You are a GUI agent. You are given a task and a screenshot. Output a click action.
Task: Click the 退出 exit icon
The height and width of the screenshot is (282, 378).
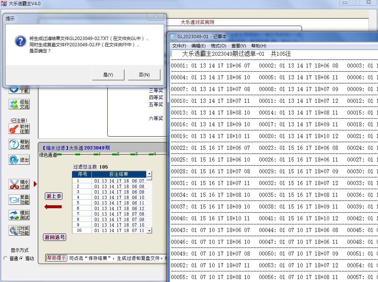point(19,160)
